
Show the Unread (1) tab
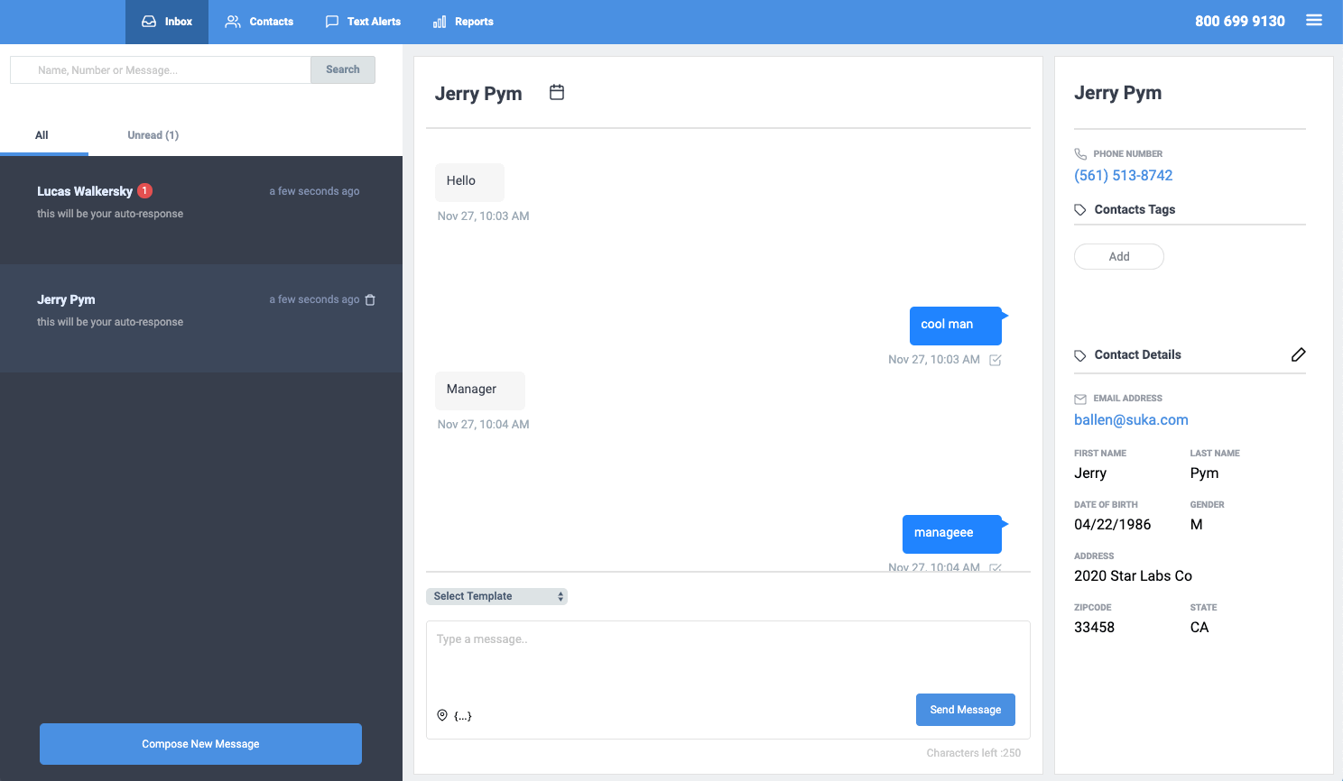tap(153, 135)
